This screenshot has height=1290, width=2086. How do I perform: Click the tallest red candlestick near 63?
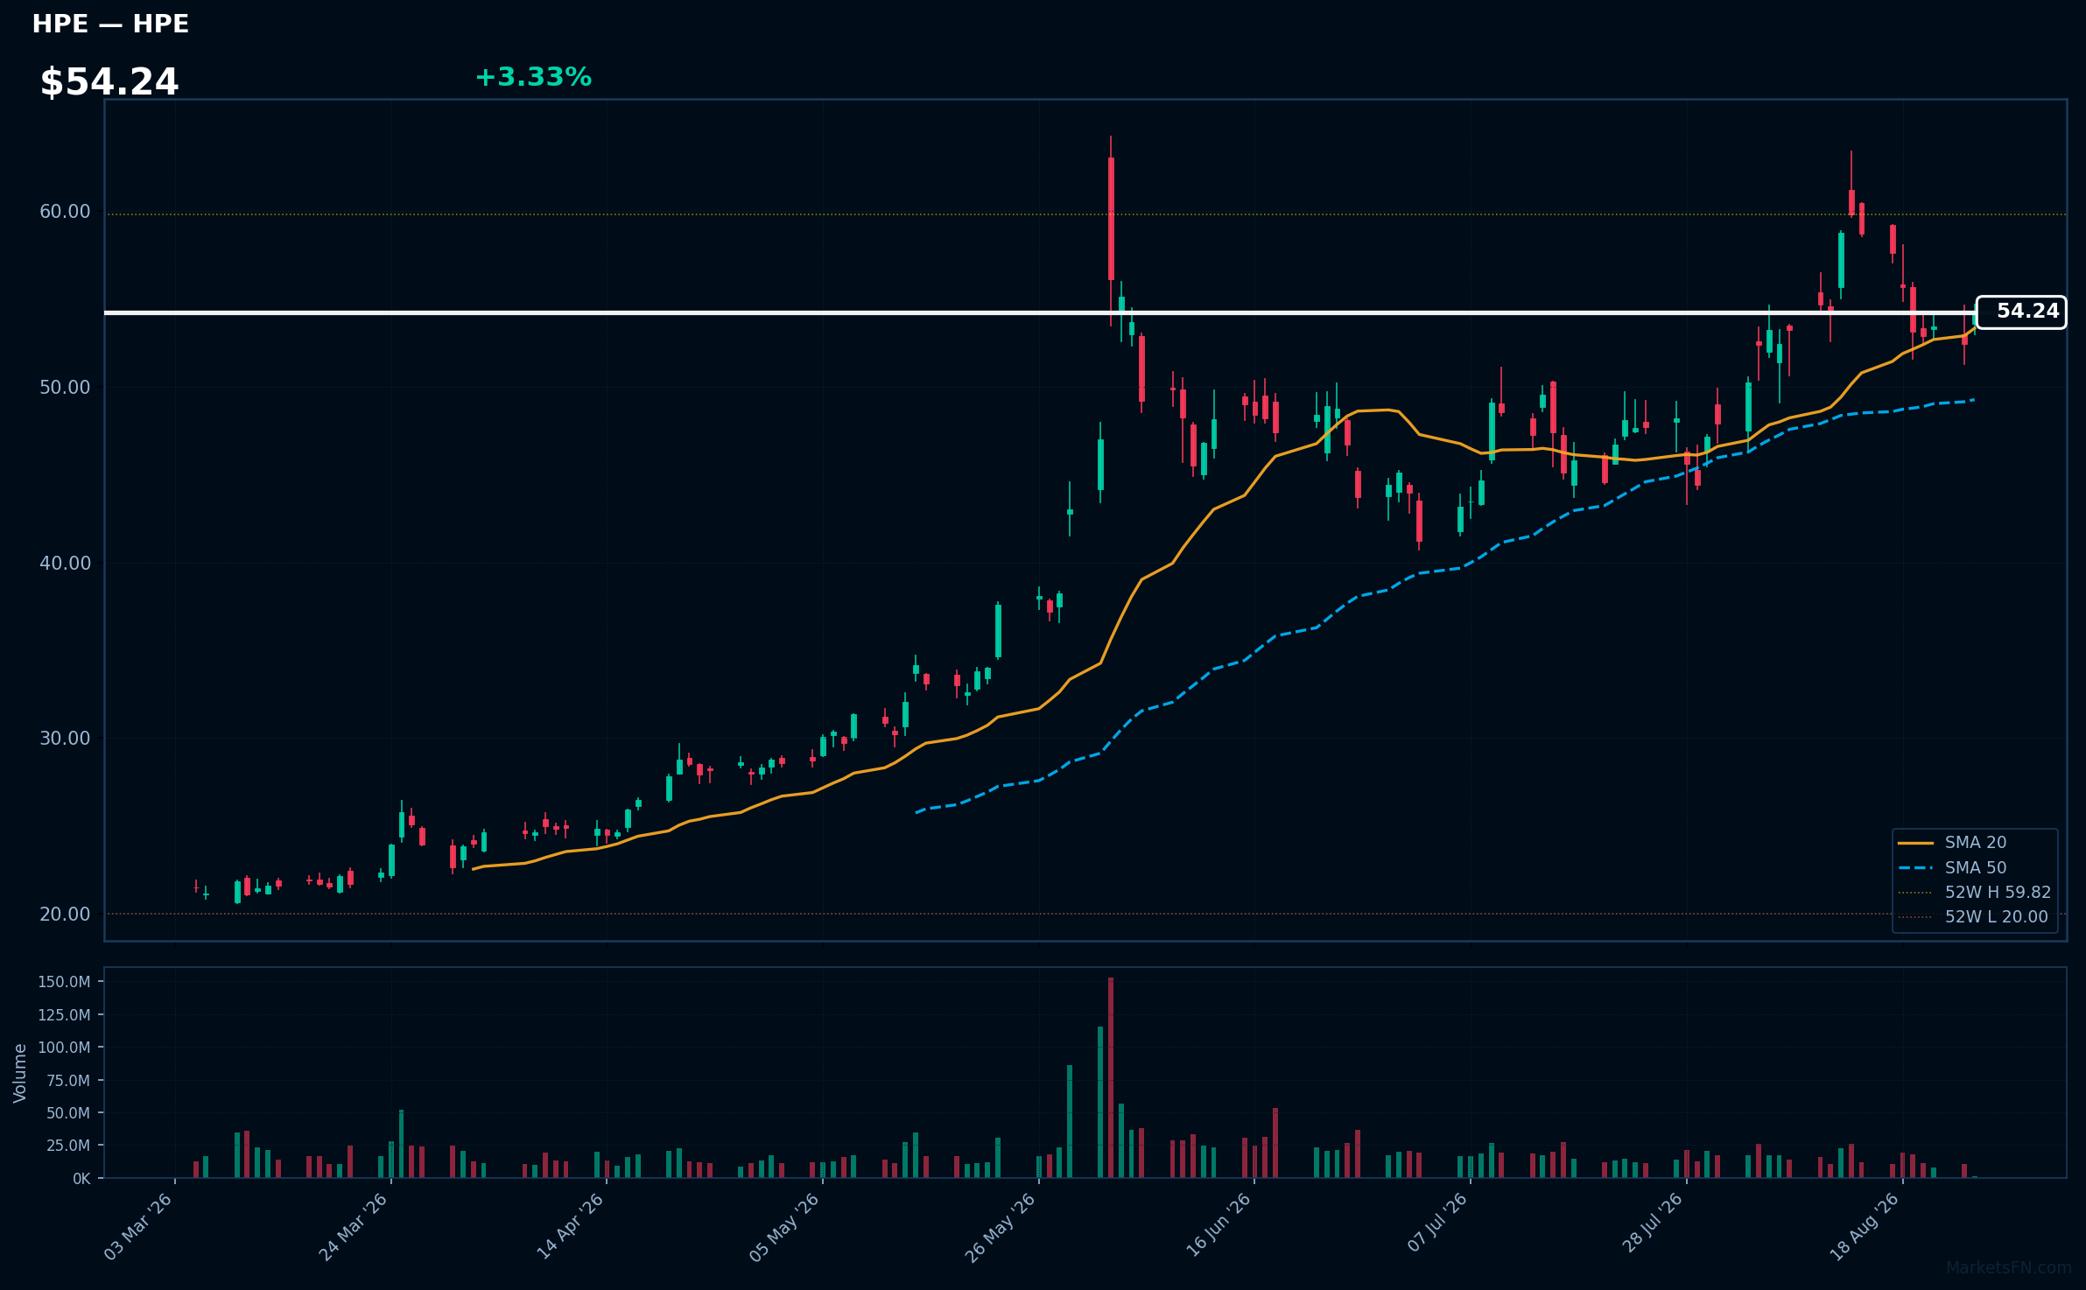click(1111, 219)
